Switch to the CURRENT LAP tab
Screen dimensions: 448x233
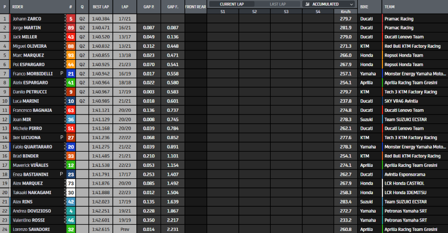tap(232, 4)
